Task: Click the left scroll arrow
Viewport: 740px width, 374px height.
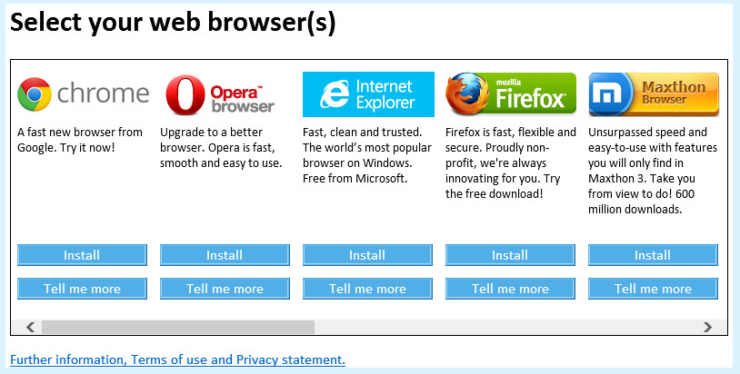Action: point(30,327)
